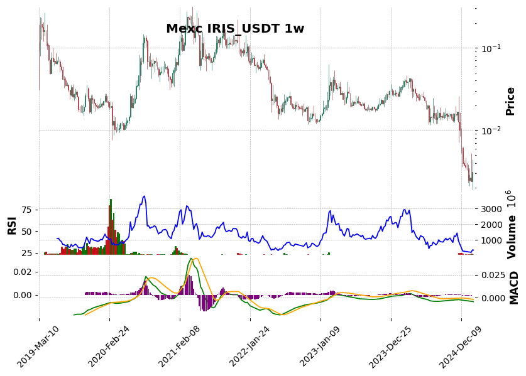Click the volume 1000 tick label
The height and width of the screenshot is (376, 526).
[491, 240]
